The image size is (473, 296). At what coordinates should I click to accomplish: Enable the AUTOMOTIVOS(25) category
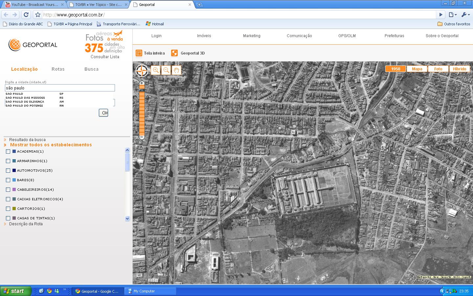(8, 170)
